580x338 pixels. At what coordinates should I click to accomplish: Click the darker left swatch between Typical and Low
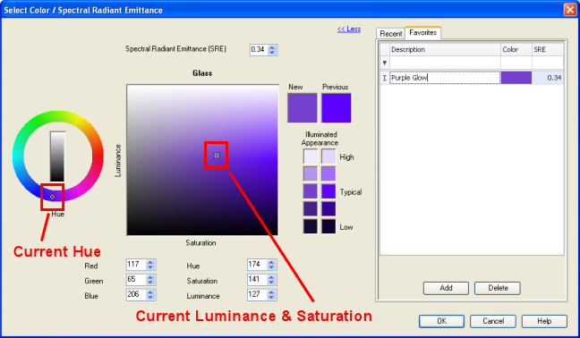point(311,208)
